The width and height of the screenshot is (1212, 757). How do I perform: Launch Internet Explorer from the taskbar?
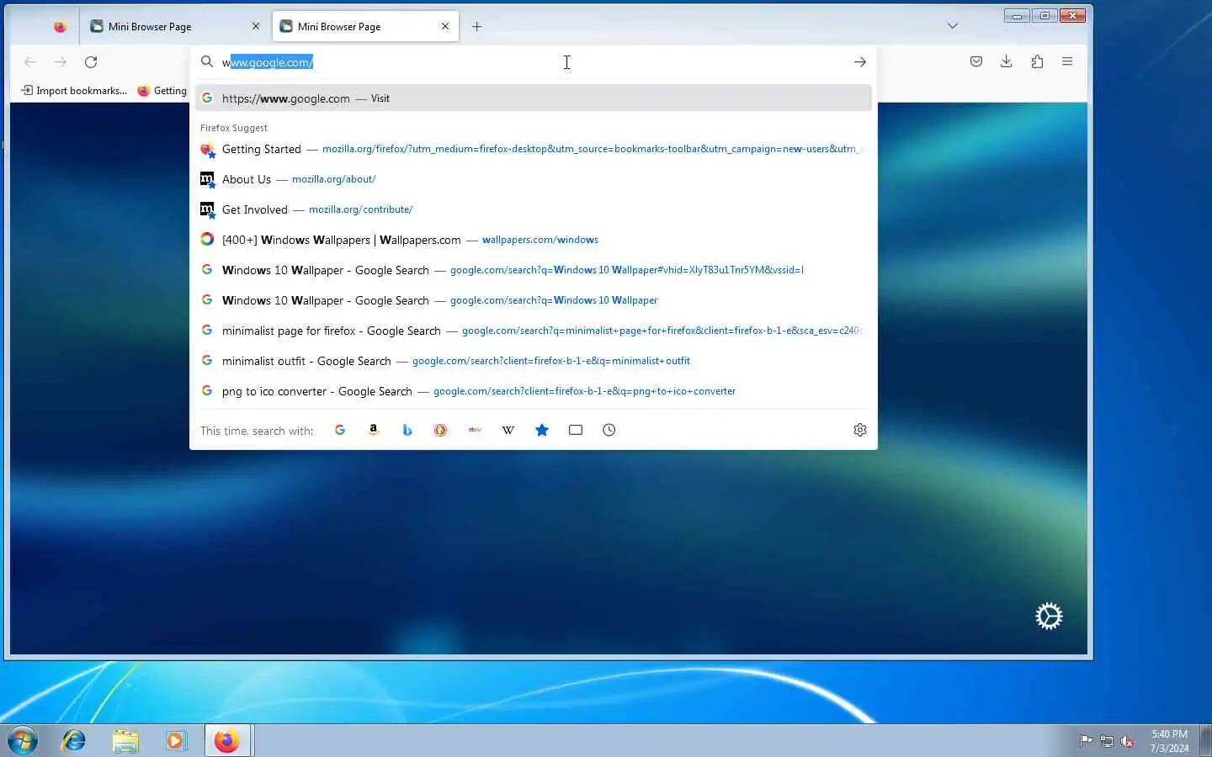tap(74, 740)
